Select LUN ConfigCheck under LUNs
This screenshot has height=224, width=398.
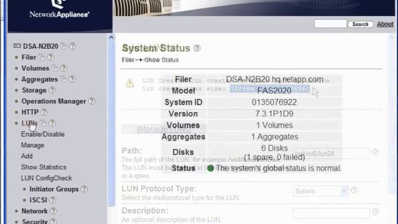click(x=47, y=178)
